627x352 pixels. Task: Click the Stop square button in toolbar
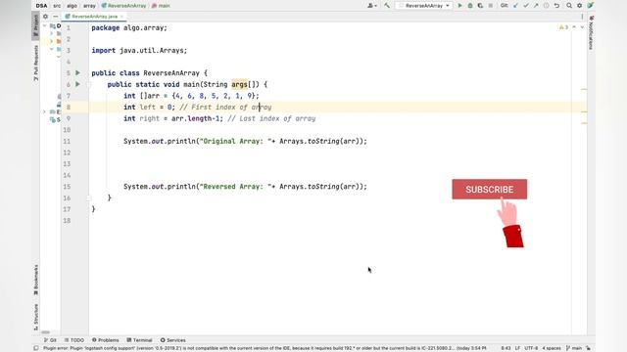point(491,6)
